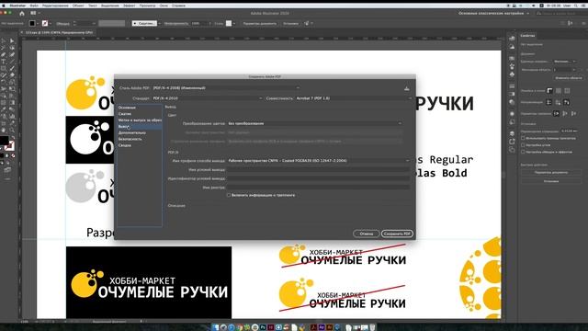
Task: Click the graphic style swatch in control bar
Action: click(x=229, y=23)
